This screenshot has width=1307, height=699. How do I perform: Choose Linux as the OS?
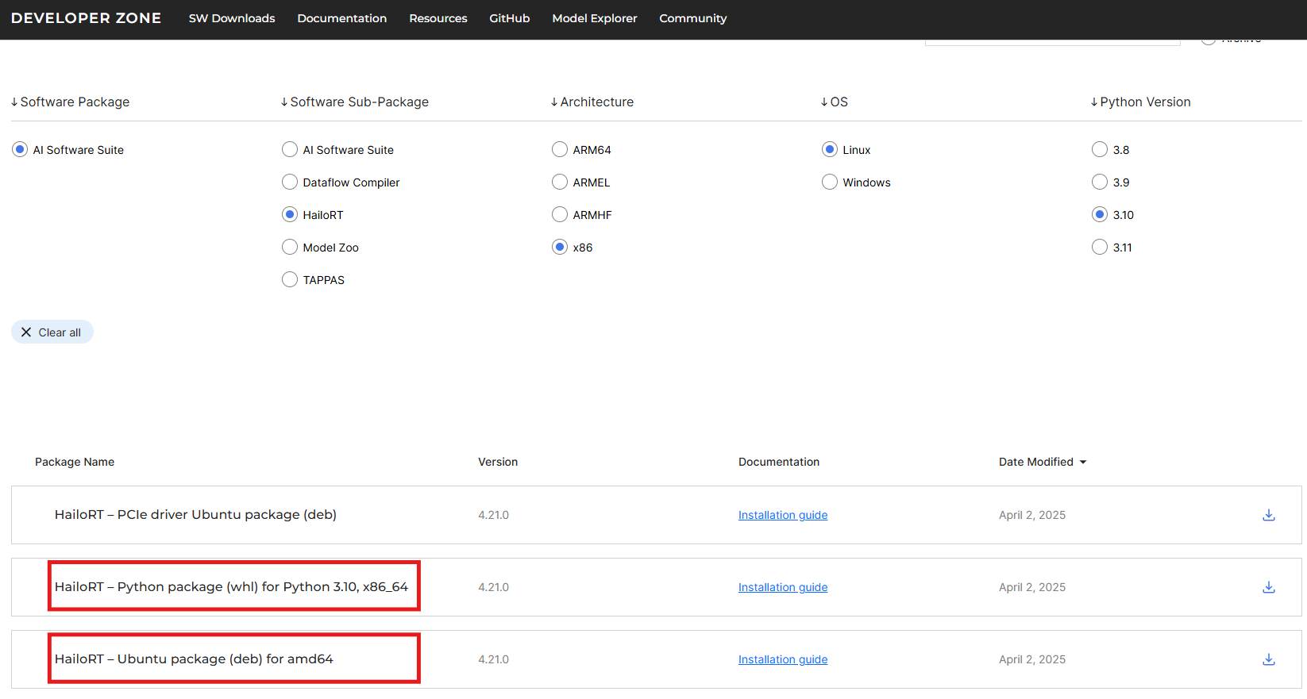830,150
